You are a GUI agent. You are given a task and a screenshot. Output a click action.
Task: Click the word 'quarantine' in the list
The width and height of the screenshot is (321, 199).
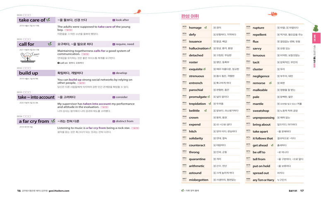197,159
